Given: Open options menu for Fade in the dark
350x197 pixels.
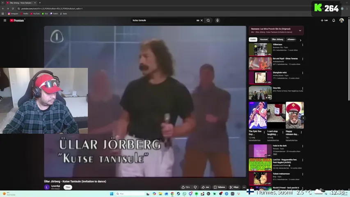Looking at the screenshot, I should [x=303, y=146].
